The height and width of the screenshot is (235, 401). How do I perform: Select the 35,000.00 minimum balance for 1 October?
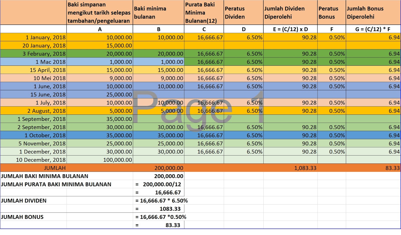(x=158, y=135)
